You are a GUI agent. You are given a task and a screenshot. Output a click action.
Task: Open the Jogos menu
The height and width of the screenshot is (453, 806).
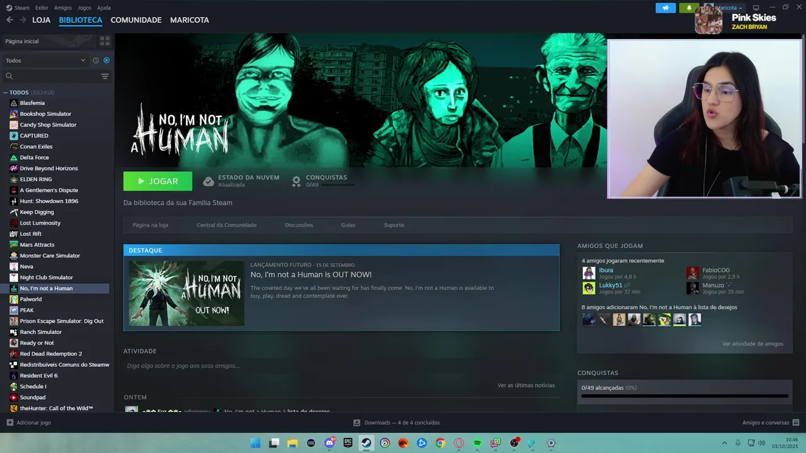pyautogui.click(x=84, y=8)
